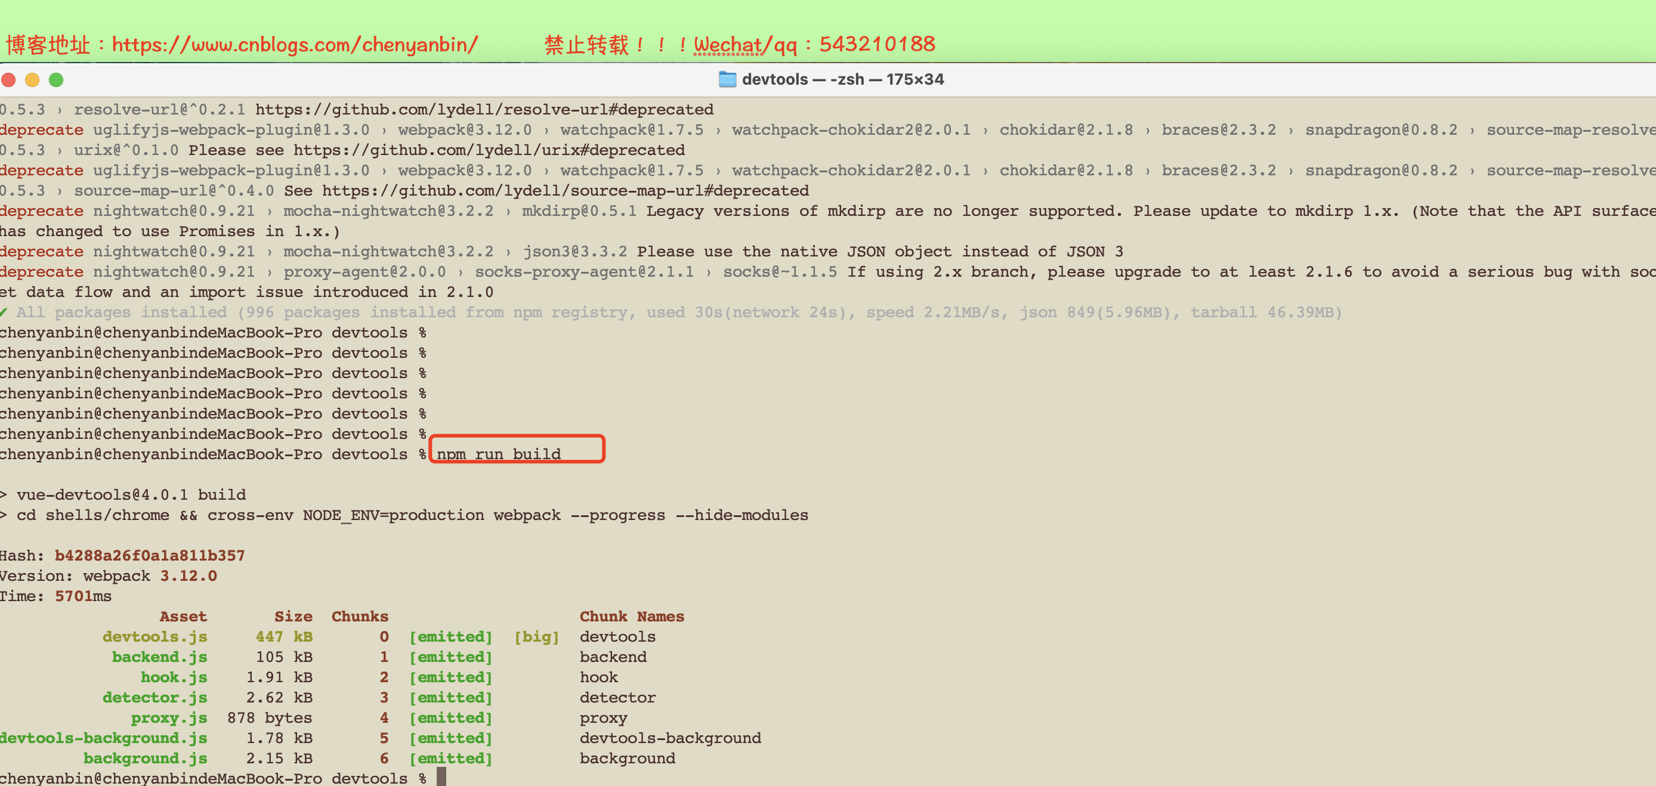This screenshot has height=786, width=1656.
Task: Click the devtools.js asset name
Action: point(155,636)
